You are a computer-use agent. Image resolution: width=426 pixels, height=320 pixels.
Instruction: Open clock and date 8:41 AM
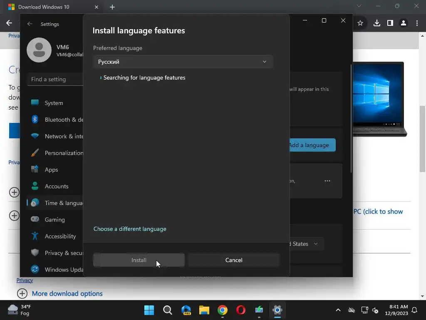tap(396, 310)
